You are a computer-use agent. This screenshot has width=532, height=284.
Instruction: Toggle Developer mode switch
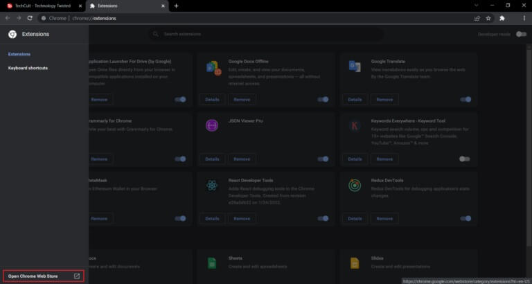[x=521, y=34]
